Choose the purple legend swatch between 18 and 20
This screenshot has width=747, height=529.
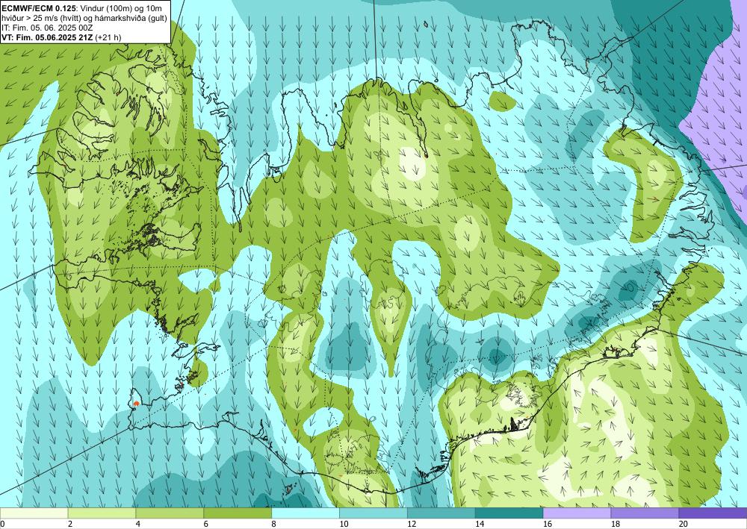coord(645,513)
